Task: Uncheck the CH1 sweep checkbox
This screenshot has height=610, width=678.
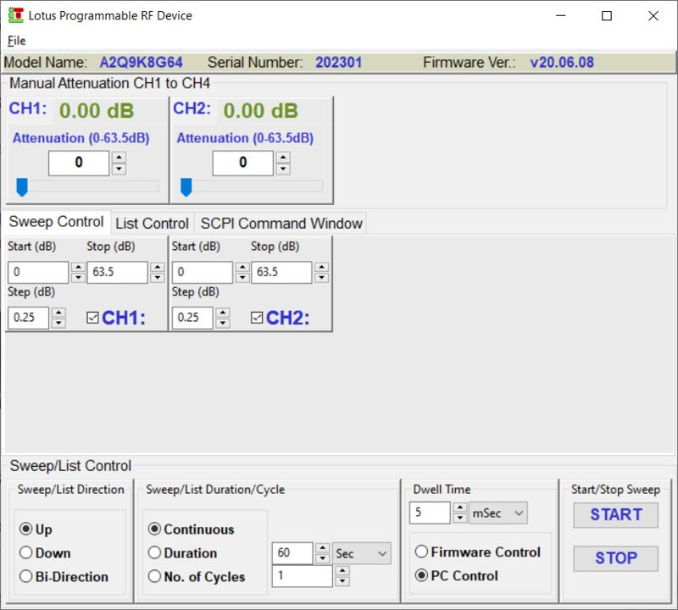Action: tap(93, 318)
